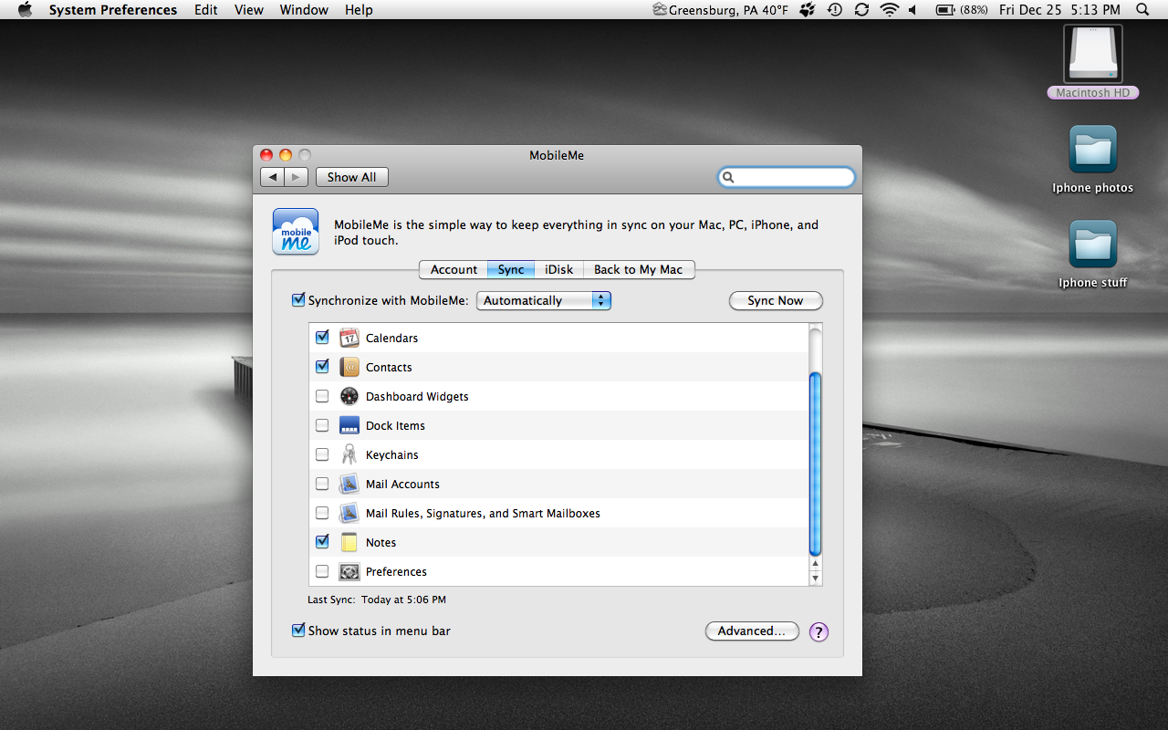Screen dimensions: 1168x730
Task: Enable Dashboard Widgets syncing
Action: pos(322,396)
